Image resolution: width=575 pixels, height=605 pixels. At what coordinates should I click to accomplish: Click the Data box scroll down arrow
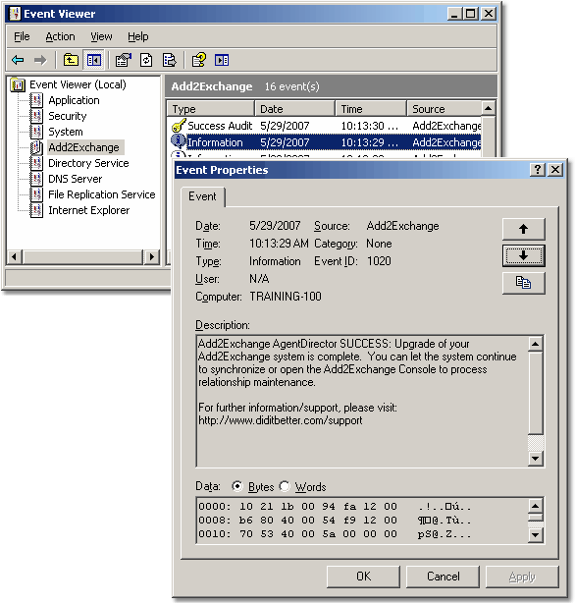536,534
